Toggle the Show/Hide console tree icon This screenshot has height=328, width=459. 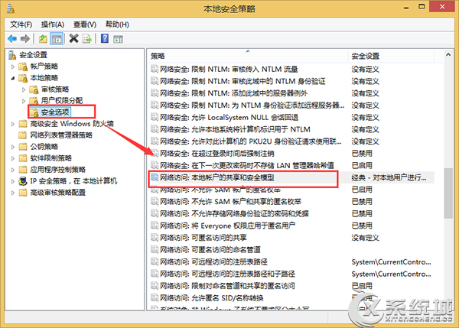[x=57, y=39]
